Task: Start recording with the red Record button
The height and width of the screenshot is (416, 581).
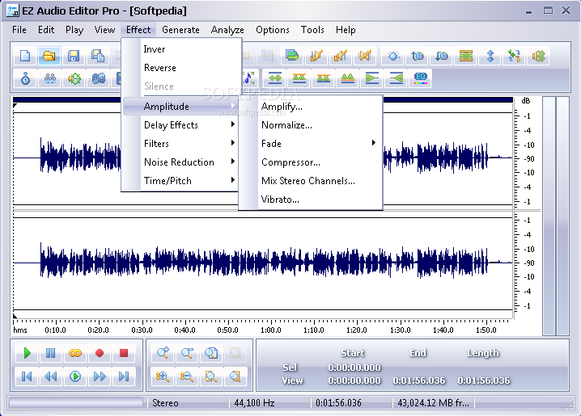Action: (100, 353)
